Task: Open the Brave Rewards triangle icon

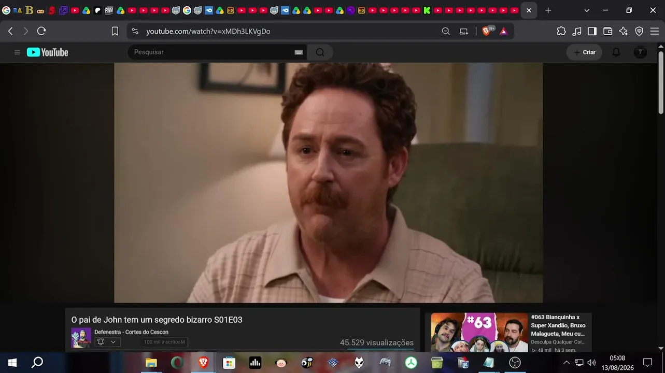Action: coord(503,31)
